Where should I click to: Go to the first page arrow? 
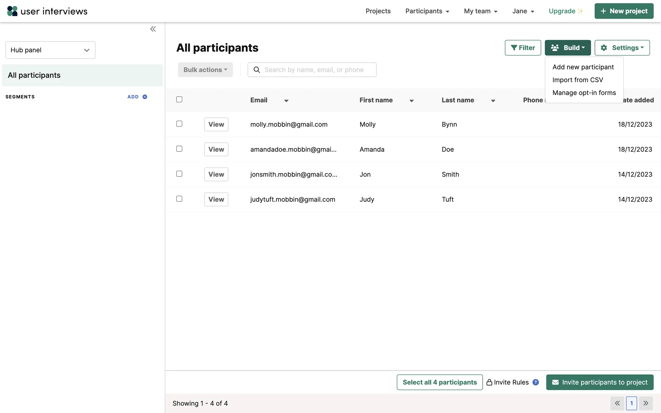coord(617,403)
